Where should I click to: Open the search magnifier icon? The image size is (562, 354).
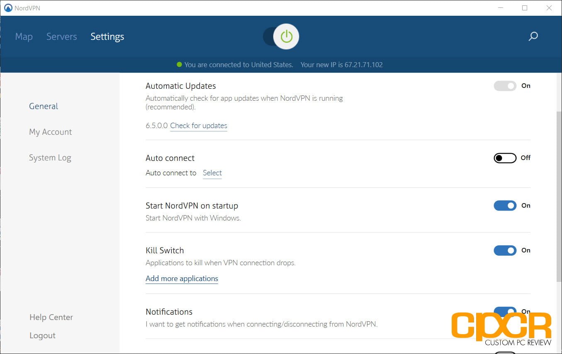533,36
